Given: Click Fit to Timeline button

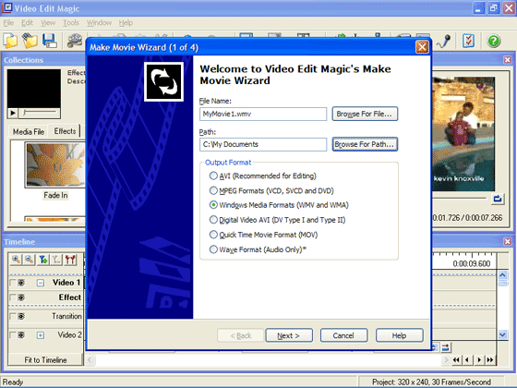Looking at the screenshot, I should tap(45, 359).
